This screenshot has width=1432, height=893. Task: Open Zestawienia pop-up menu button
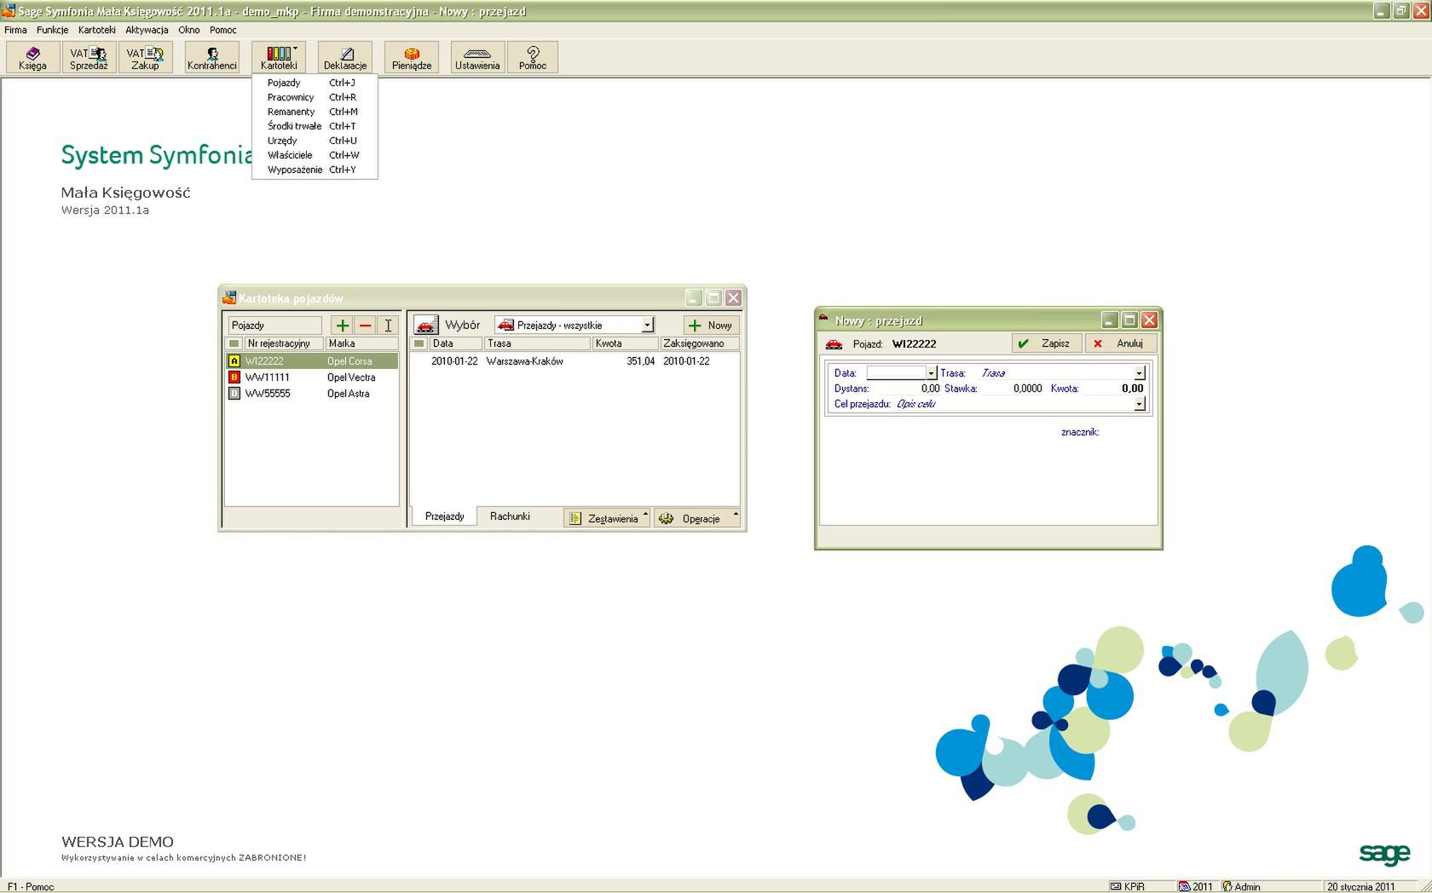(606, 518)
